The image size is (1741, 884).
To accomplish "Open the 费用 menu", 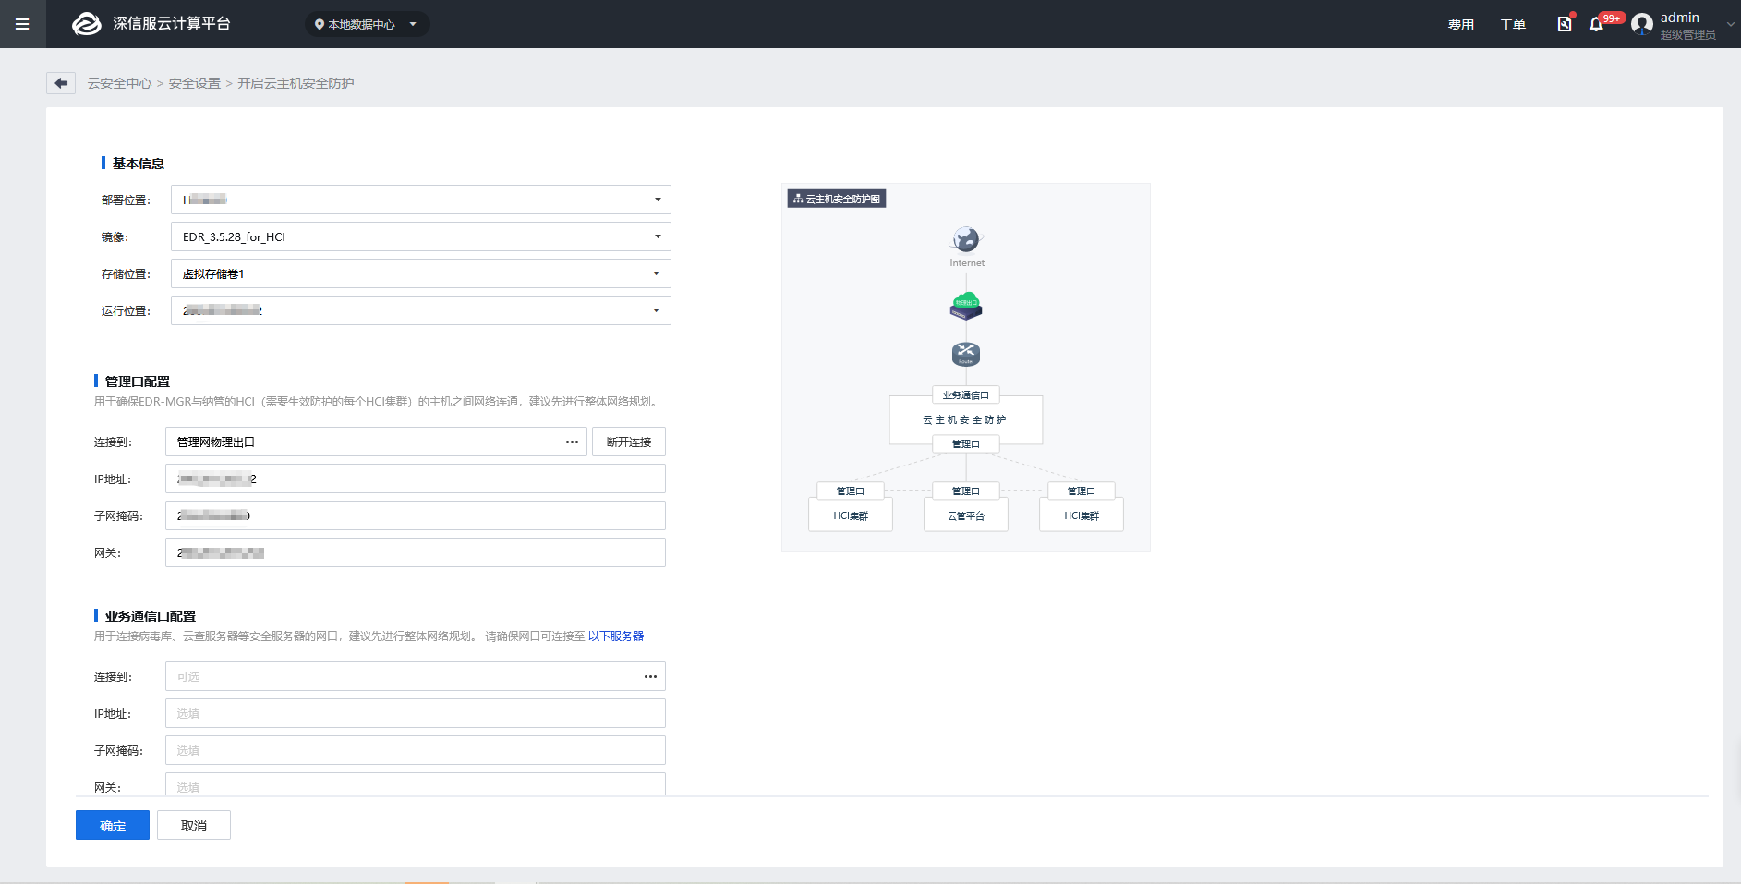I will (x=1460, y=25).
